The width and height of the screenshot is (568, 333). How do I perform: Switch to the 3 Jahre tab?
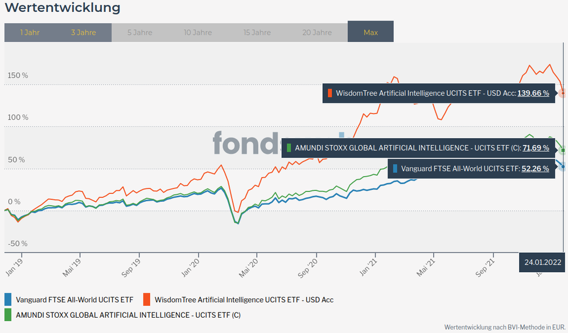pos(84,32)
